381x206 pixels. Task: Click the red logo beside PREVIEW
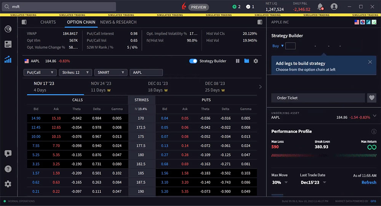tap(184, 6)
